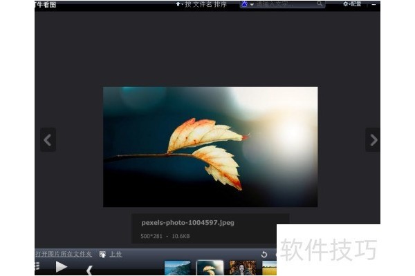Go to the previous image with left arrow

coord(47,140)
